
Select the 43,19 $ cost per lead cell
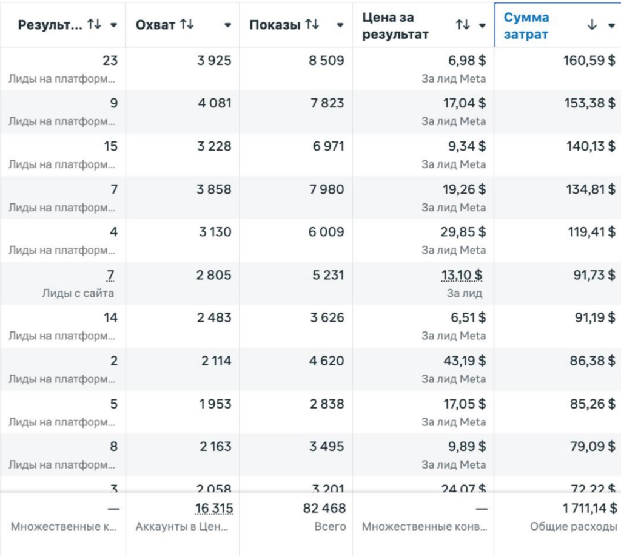pyautogui.click(x=464, y=361)
